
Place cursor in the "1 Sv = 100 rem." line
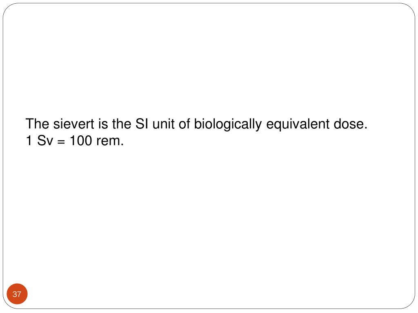click(75, 141)
